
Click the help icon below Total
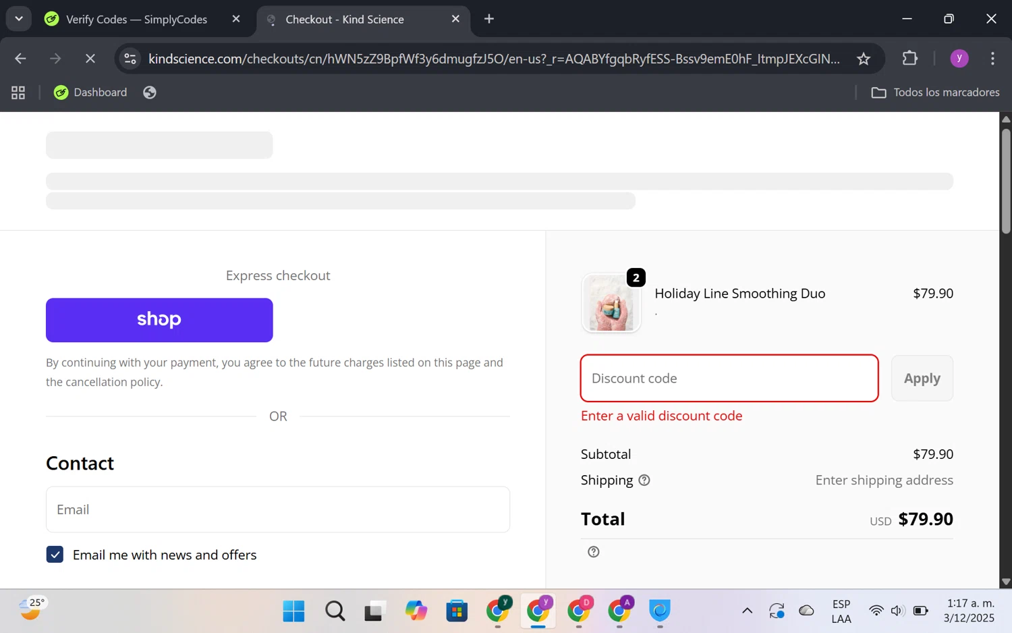[594, 552]
